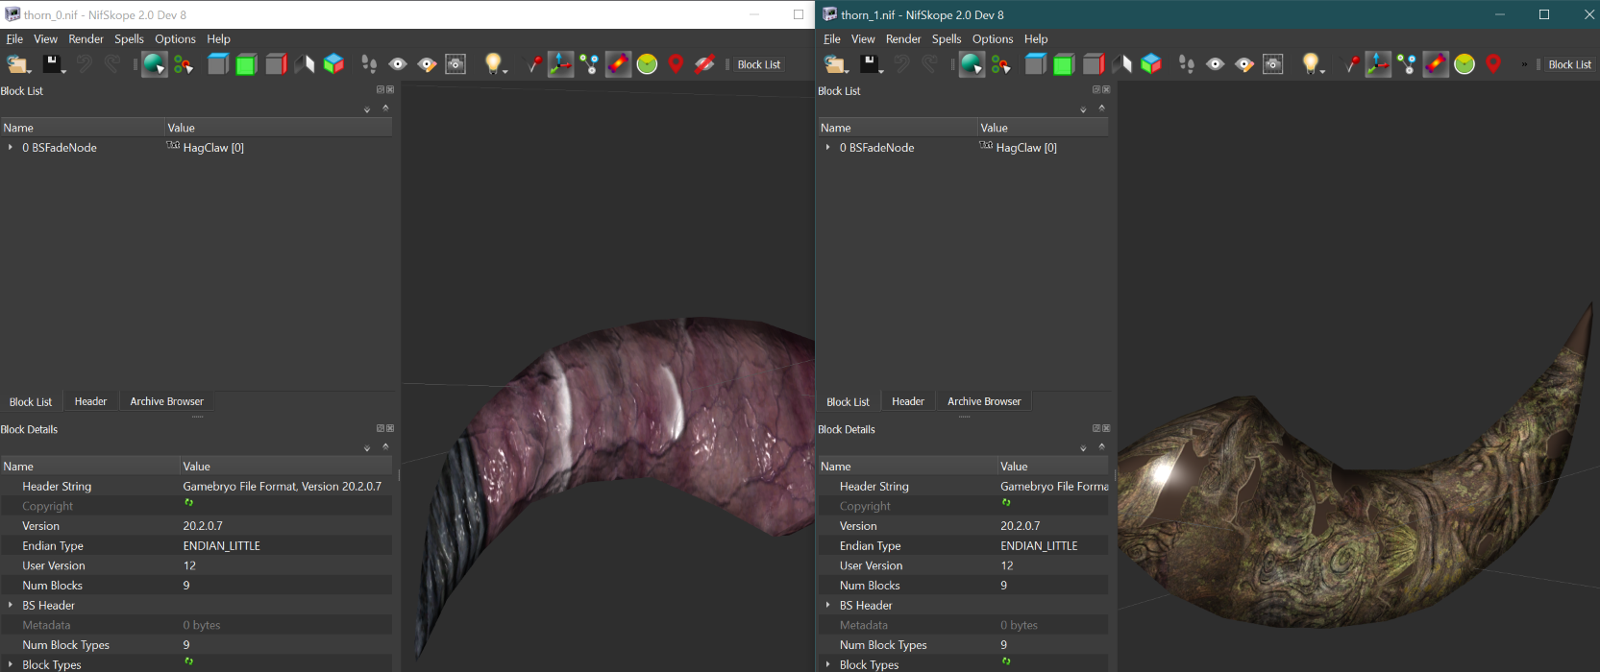Click the flip view icon in thorn_1
The width and height of the screenshot is (1600, 672).
coord(1122,64)
